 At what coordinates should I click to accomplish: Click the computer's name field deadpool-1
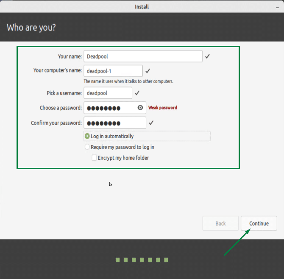click(113, 71)
